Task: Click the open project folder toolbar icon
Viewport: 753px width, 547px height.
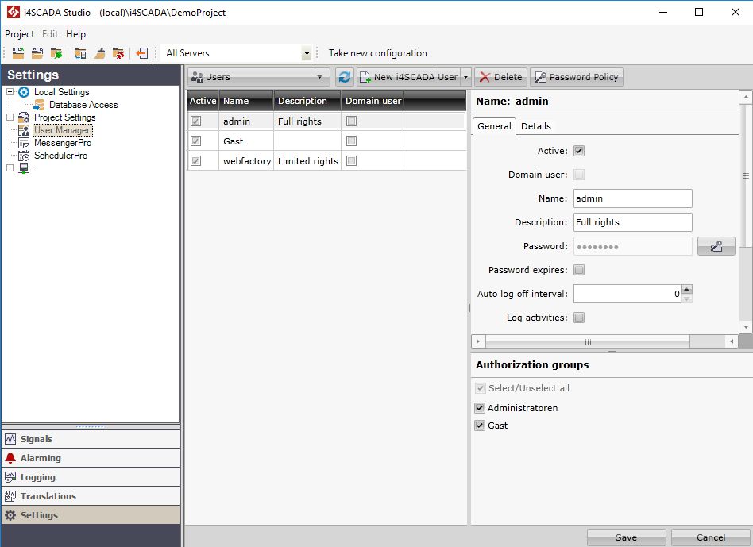Action: point(37,53)
